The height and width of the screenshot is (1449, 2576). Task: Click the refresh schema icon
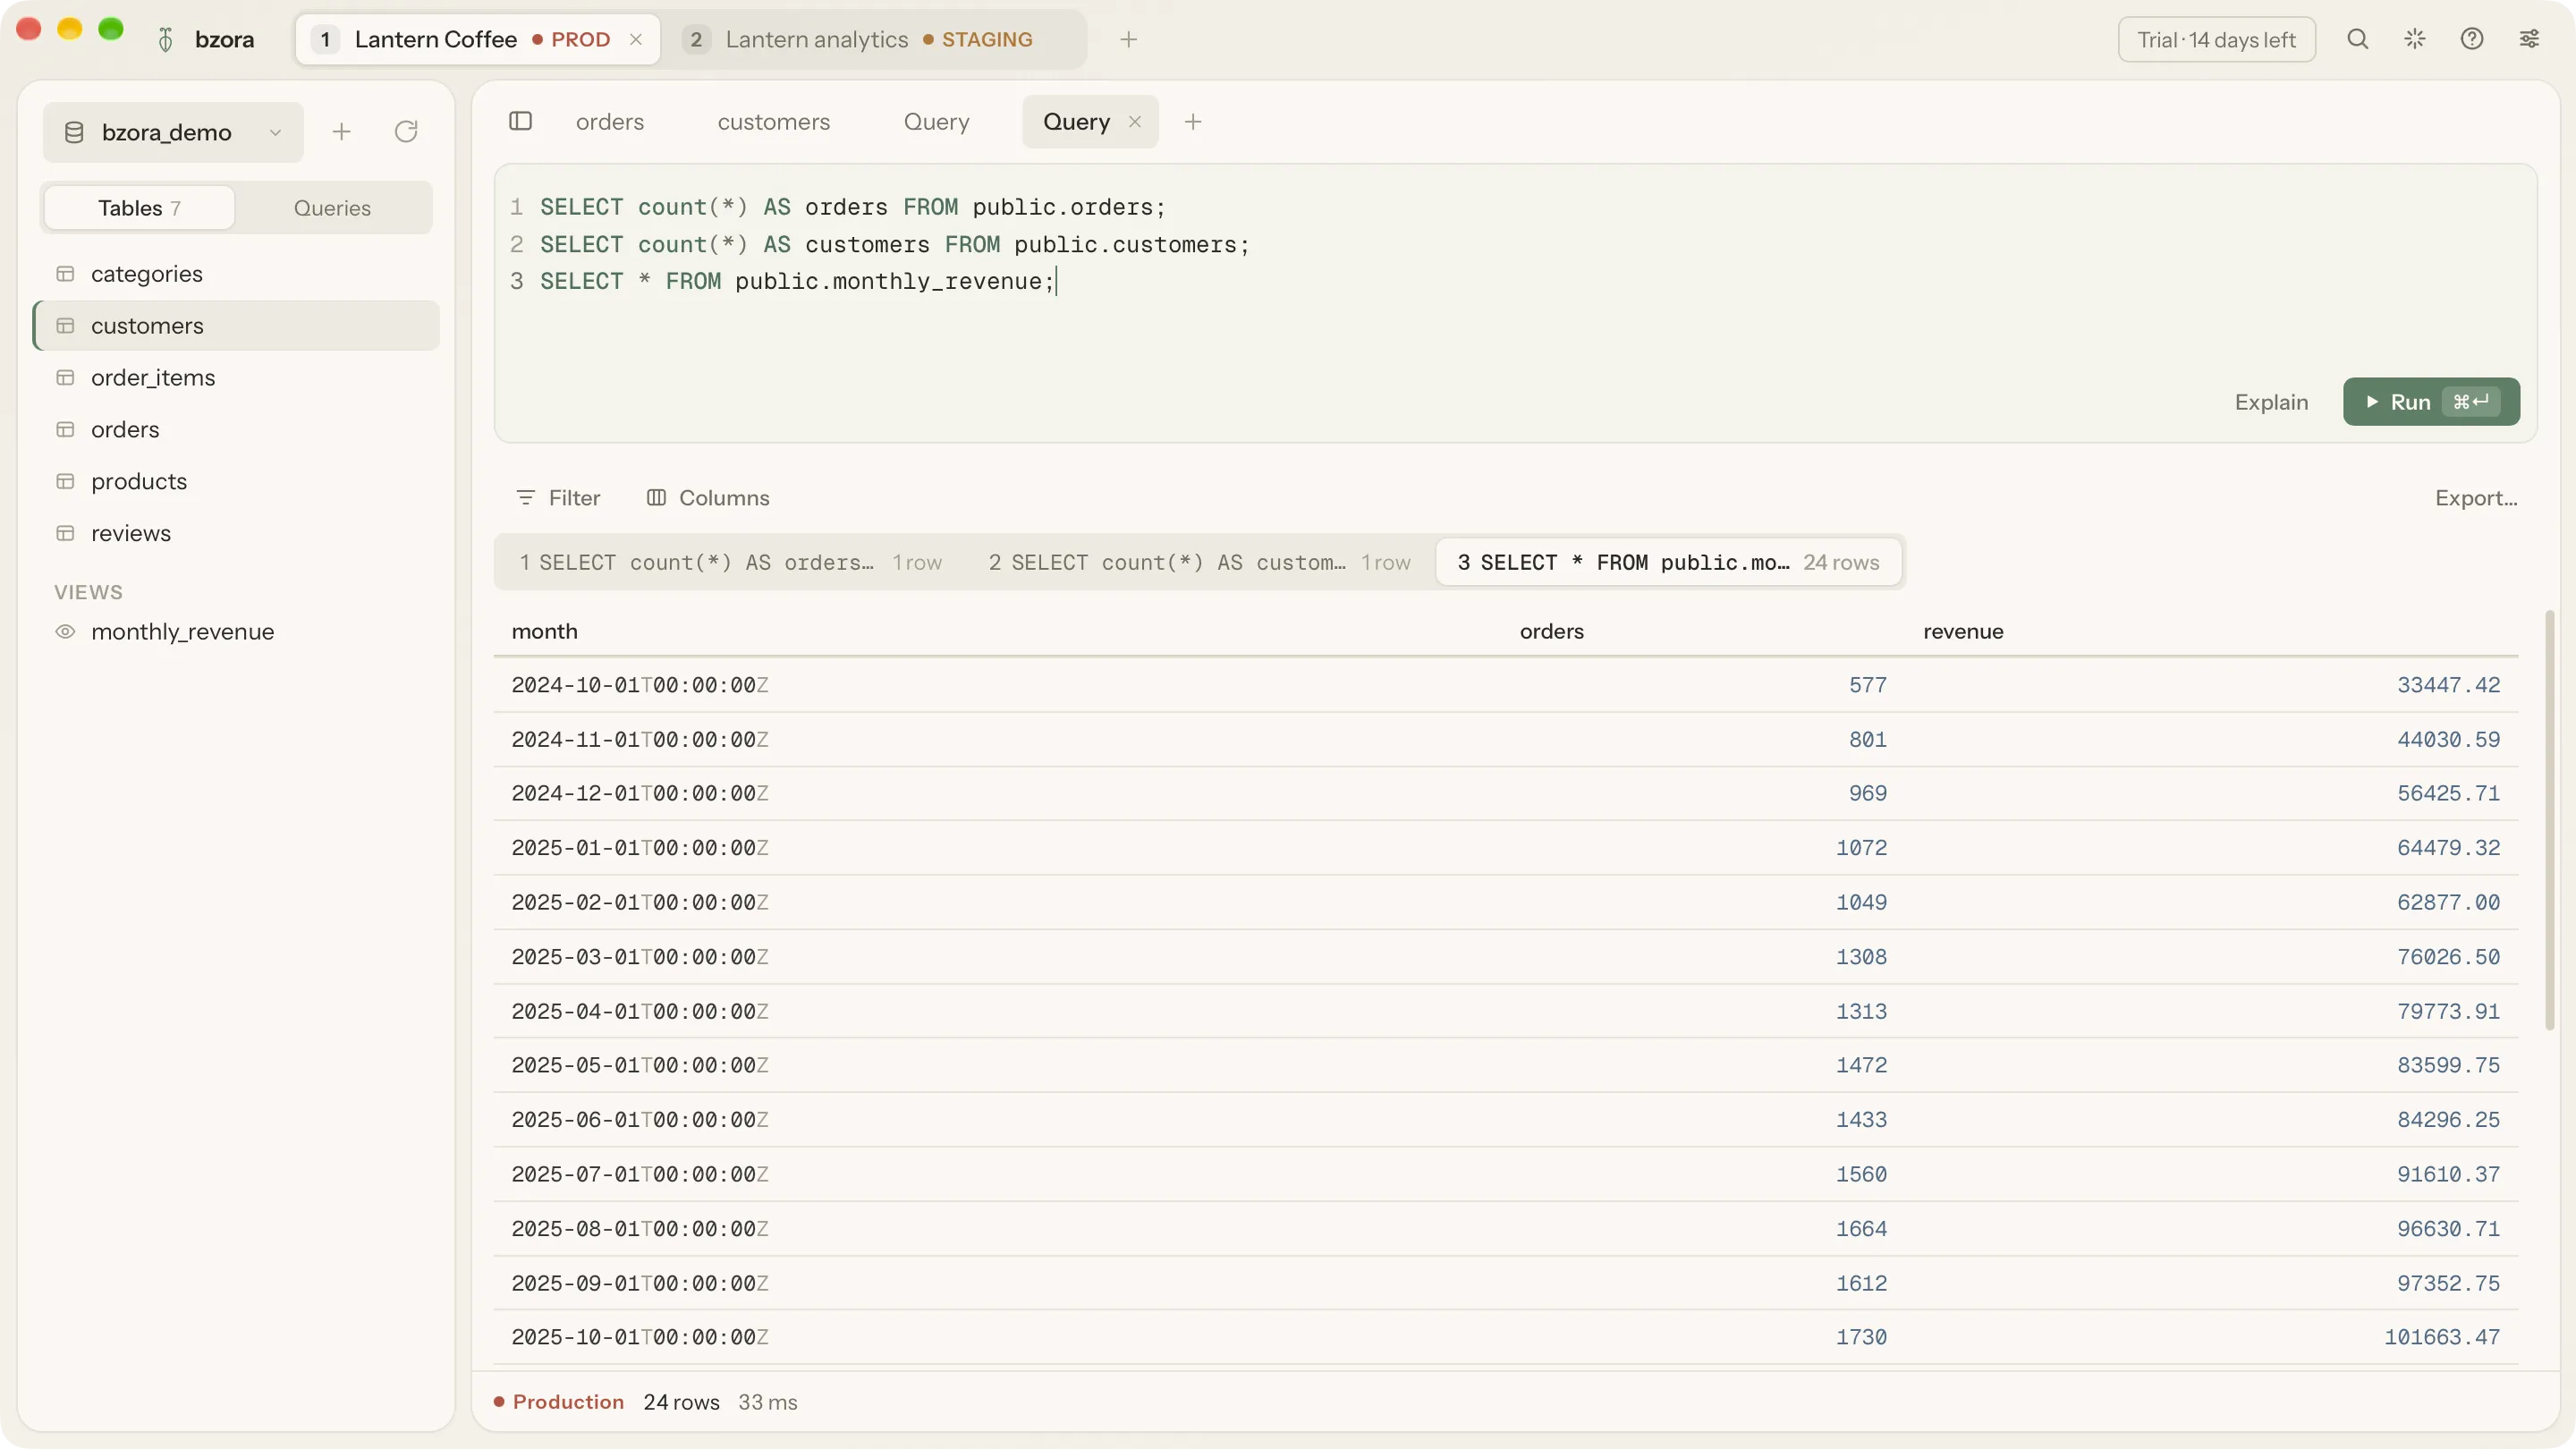(x=405, y=131)
